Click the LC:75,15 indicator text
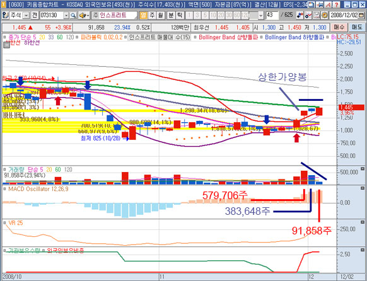367x281 pixels. (347, 37)
